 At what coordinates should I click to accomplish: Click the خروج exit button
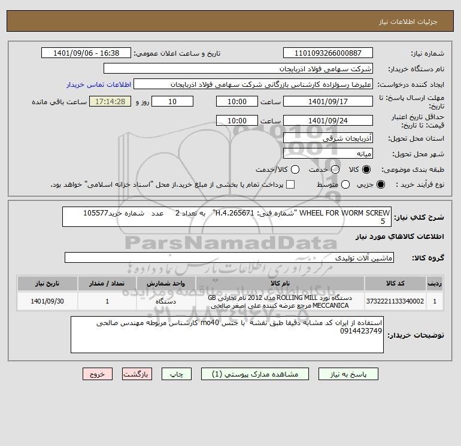98,374
